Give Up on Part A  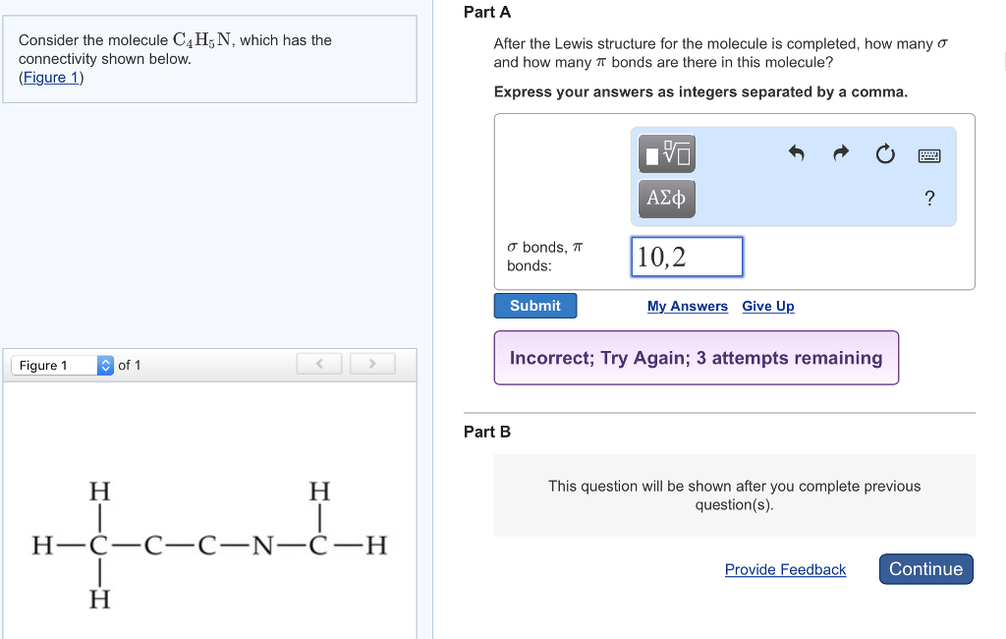tap(767, 306)
